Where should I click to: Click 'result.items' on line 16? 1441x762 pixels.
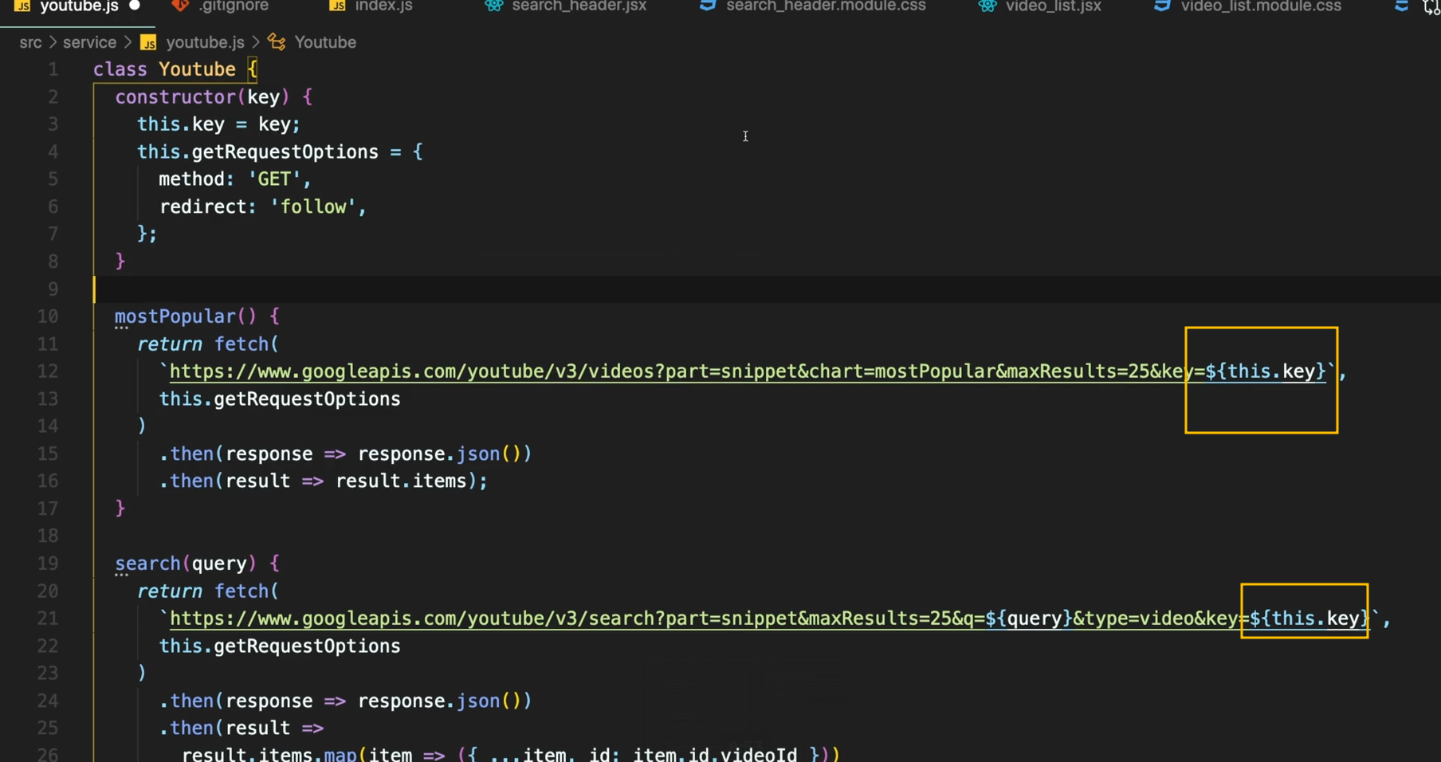click(x=401, y=481)
